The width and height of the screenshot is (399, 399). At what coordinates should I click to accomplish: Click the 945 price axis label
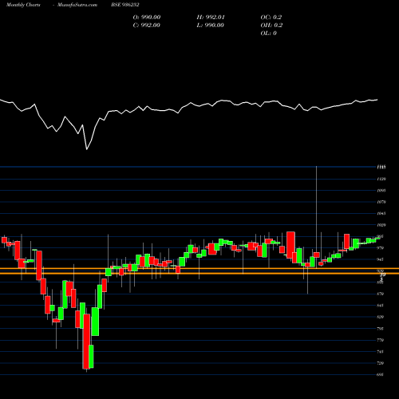point(381,259)
